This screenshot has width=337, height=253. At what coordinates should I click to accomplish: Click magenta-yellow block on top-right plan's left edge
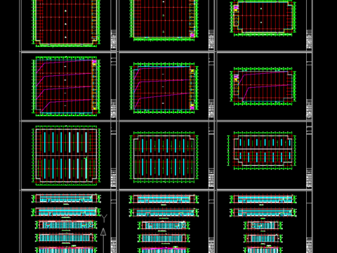(236, 8)
